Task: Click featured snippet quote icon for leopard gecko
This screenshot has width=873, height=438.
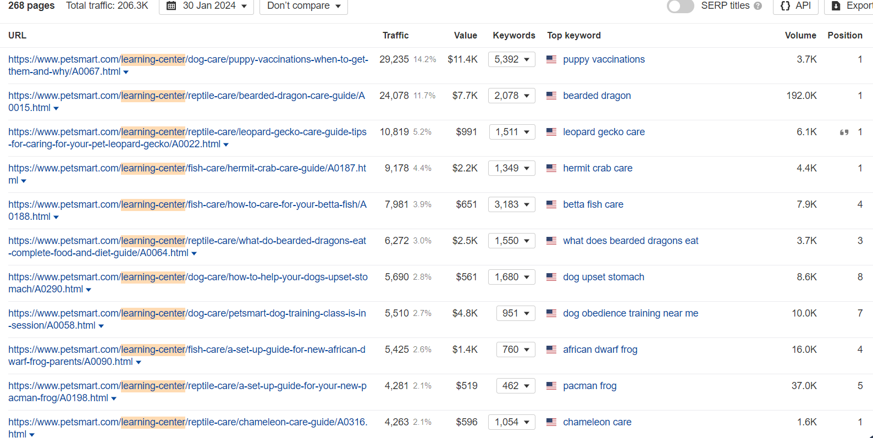Action: (844, 132)
